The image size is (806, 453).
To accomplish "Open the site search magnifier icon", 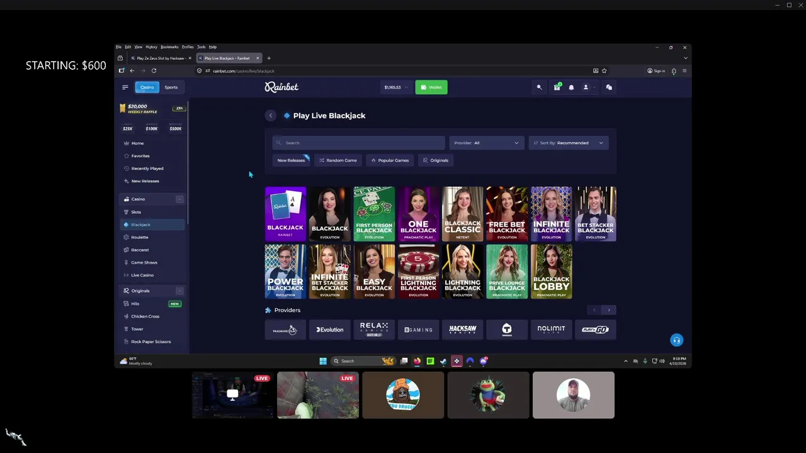I will coord(539,87).
